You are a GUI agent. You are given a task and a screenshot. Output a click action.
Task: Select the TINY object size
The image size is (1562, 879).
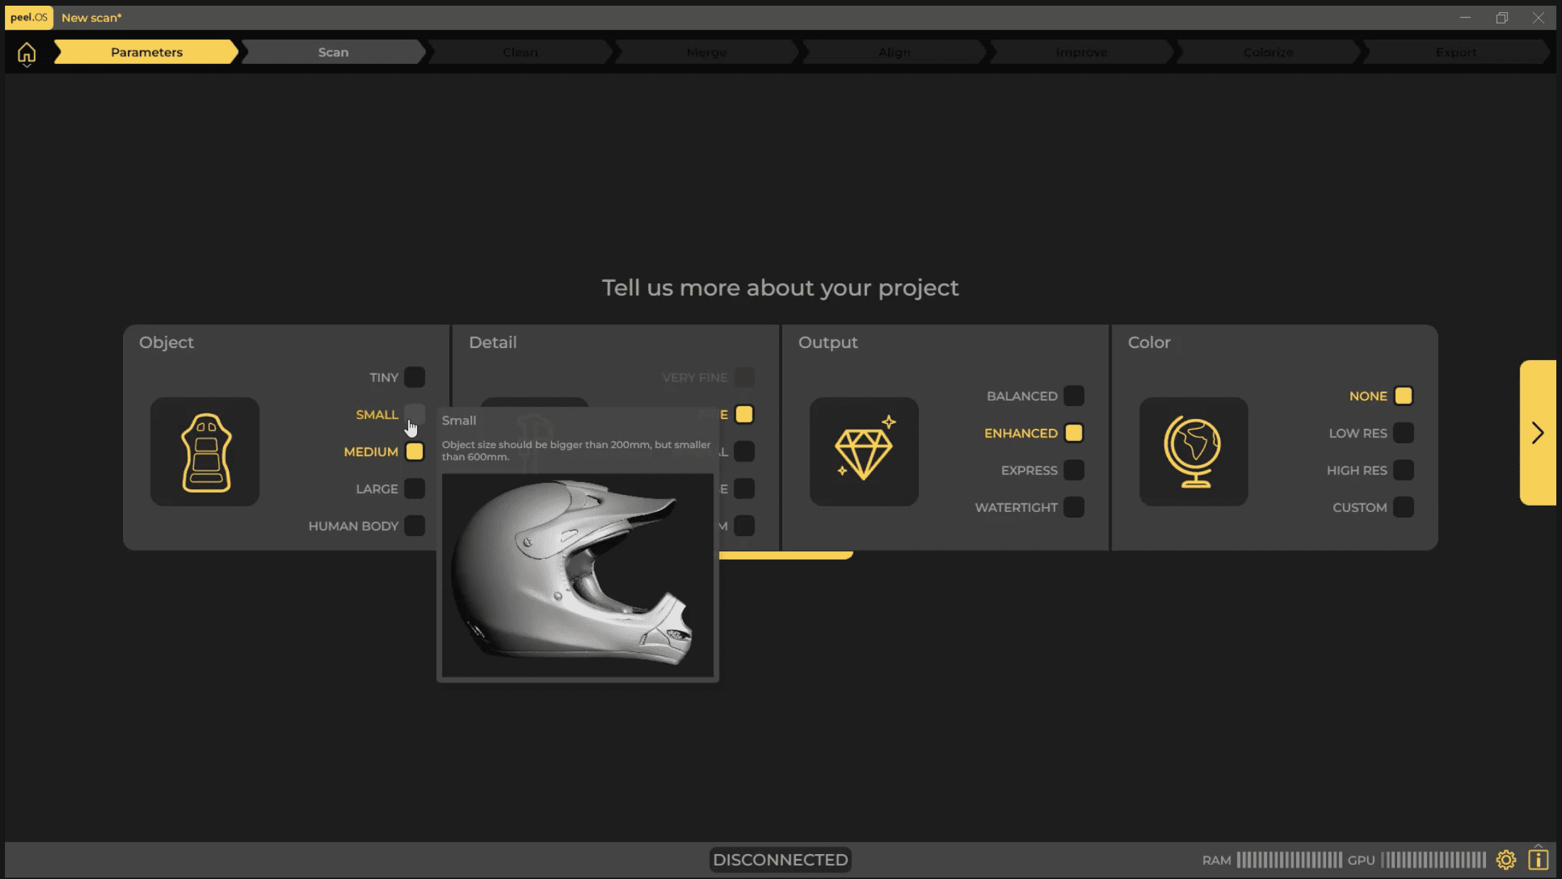click(414, 377)
